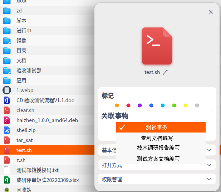The height and width of the screenshot is (192, 221).
Task: Click the shell.zip archive icon
Action: click(7, 130)
